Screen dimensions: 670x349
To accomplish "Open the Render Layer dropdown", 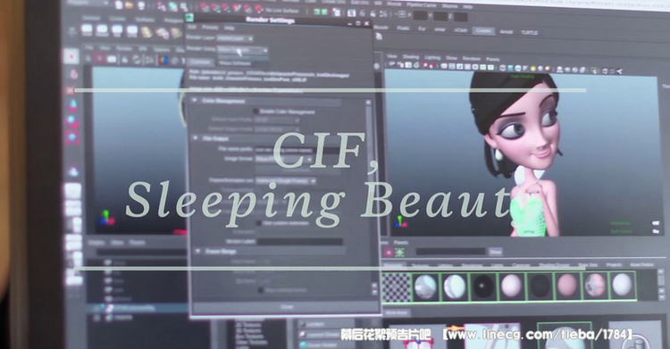I will point(235,38).
